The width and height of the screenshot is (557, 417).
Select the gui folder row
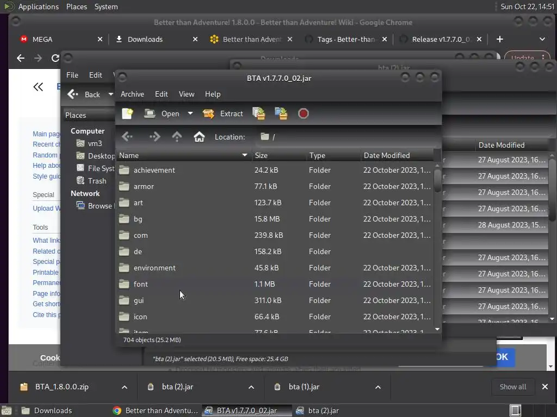click(x=275, y=301)
